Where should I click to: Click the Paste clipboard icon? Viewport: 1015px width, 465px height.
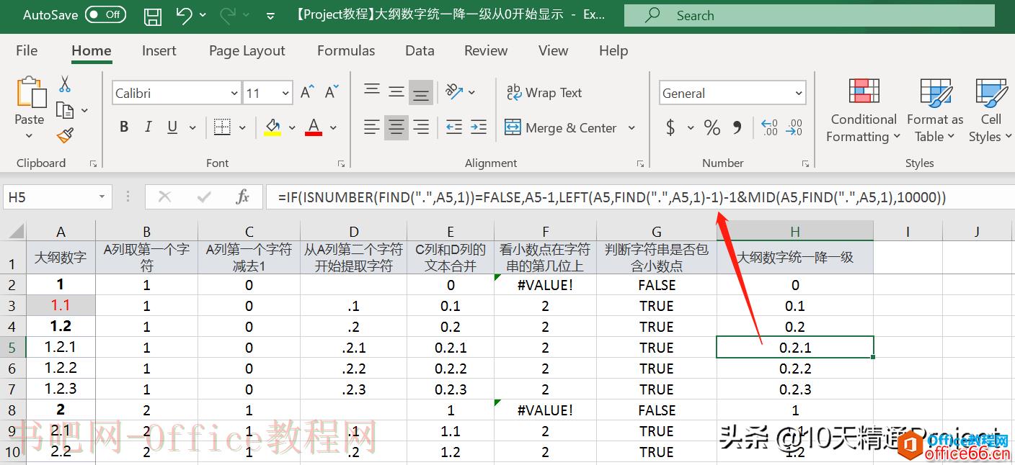(30, 93)
